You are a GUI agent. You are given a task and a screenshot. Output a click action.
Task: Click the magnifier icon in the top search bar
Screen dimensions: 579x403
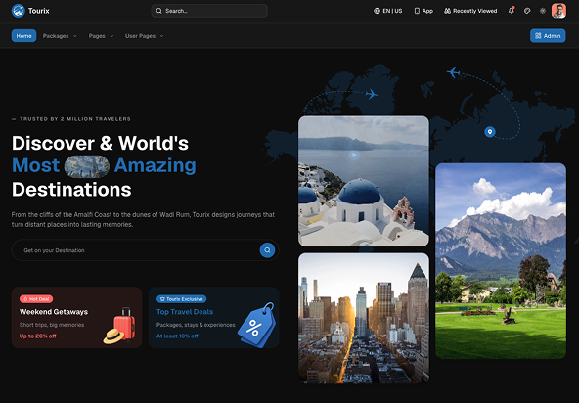158,11
